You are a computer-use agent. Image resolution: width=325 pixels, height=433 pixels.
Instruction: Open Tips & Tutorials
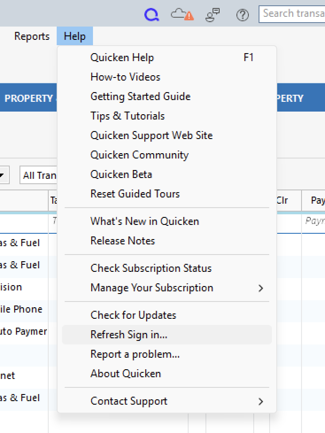167,116
